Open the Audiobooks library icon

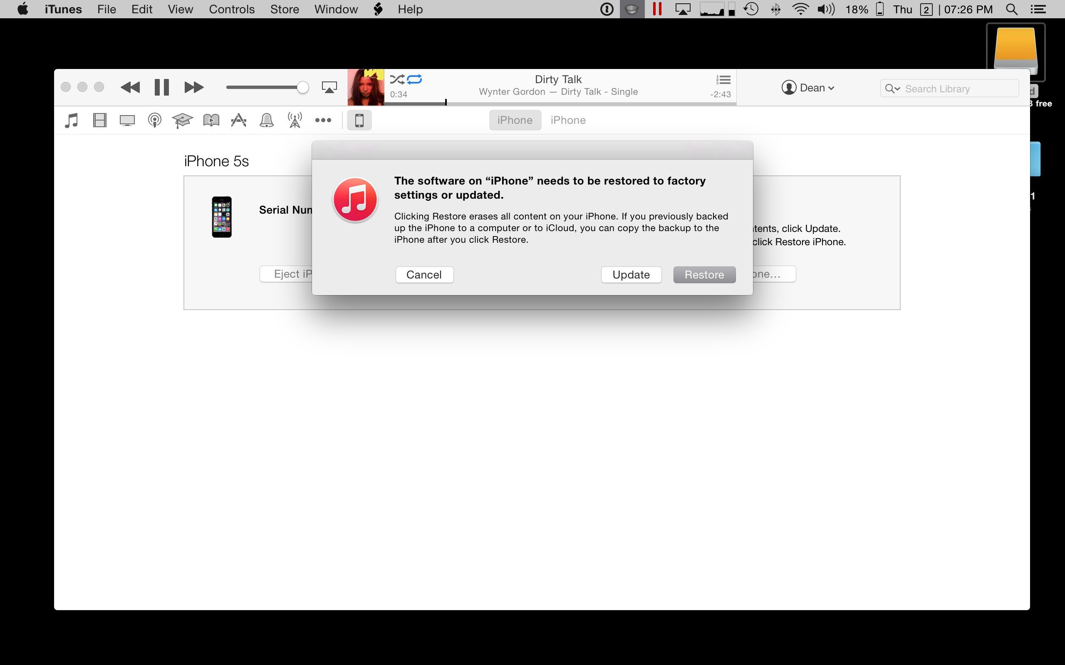tap(211, 120)
